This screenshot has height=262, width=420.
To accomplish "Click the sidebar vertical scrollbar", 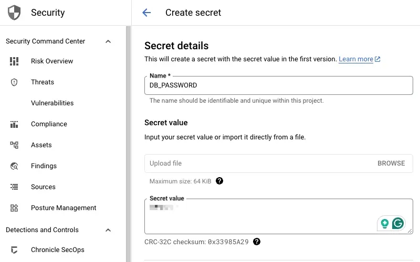I will click(x=128, y=144).
